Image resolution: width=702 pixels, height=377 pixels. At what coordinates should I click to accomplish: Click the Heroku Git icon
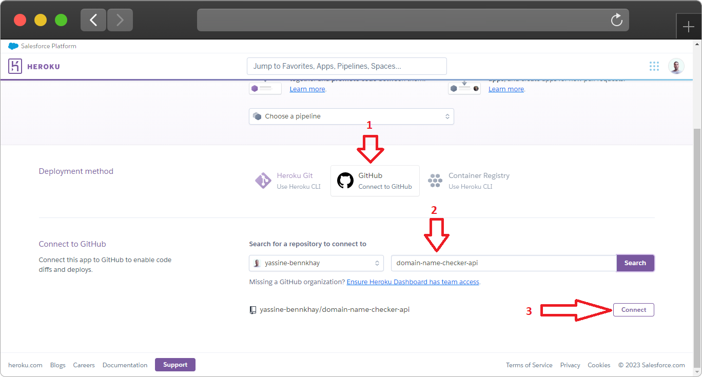pyautogui.click(x=263, y=181)
